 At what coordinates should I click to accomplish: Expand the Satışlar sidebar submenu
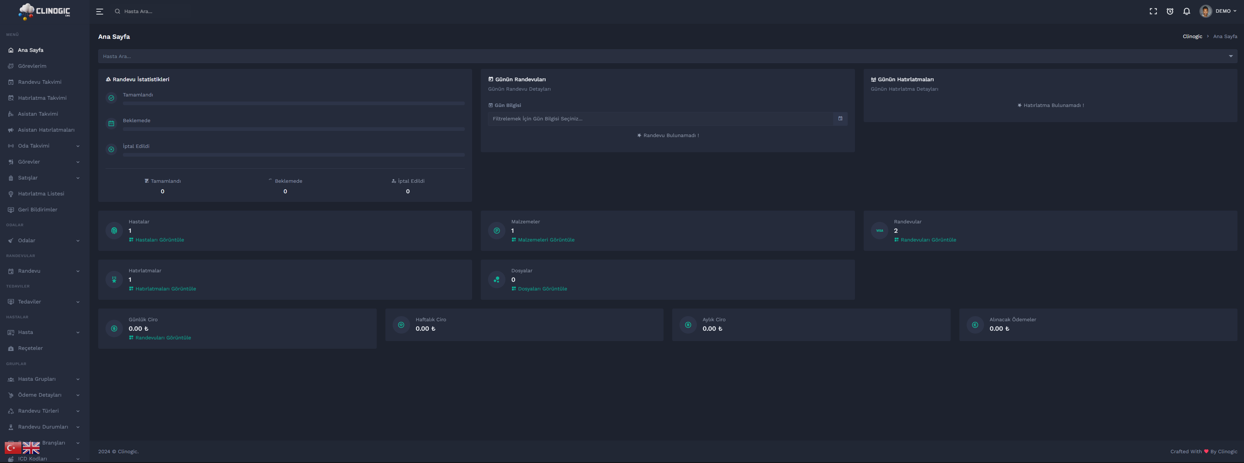click(x=44, y=178)
